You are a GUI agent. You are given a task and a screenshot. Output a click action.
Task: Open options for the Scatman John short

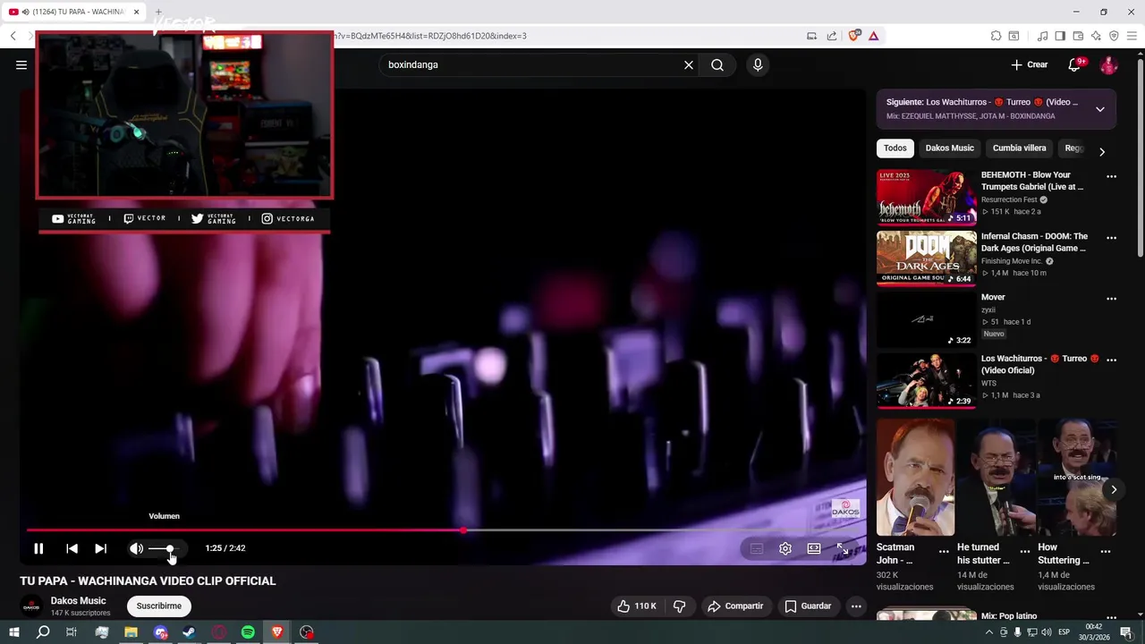pos(944,552)
